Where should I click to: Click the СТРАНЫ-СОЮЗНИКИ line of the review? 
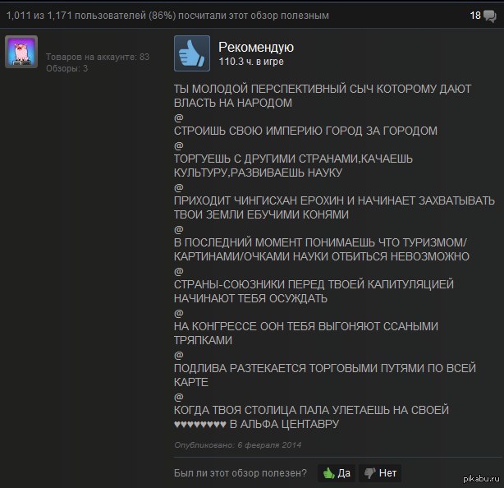(x=314, y=284)
